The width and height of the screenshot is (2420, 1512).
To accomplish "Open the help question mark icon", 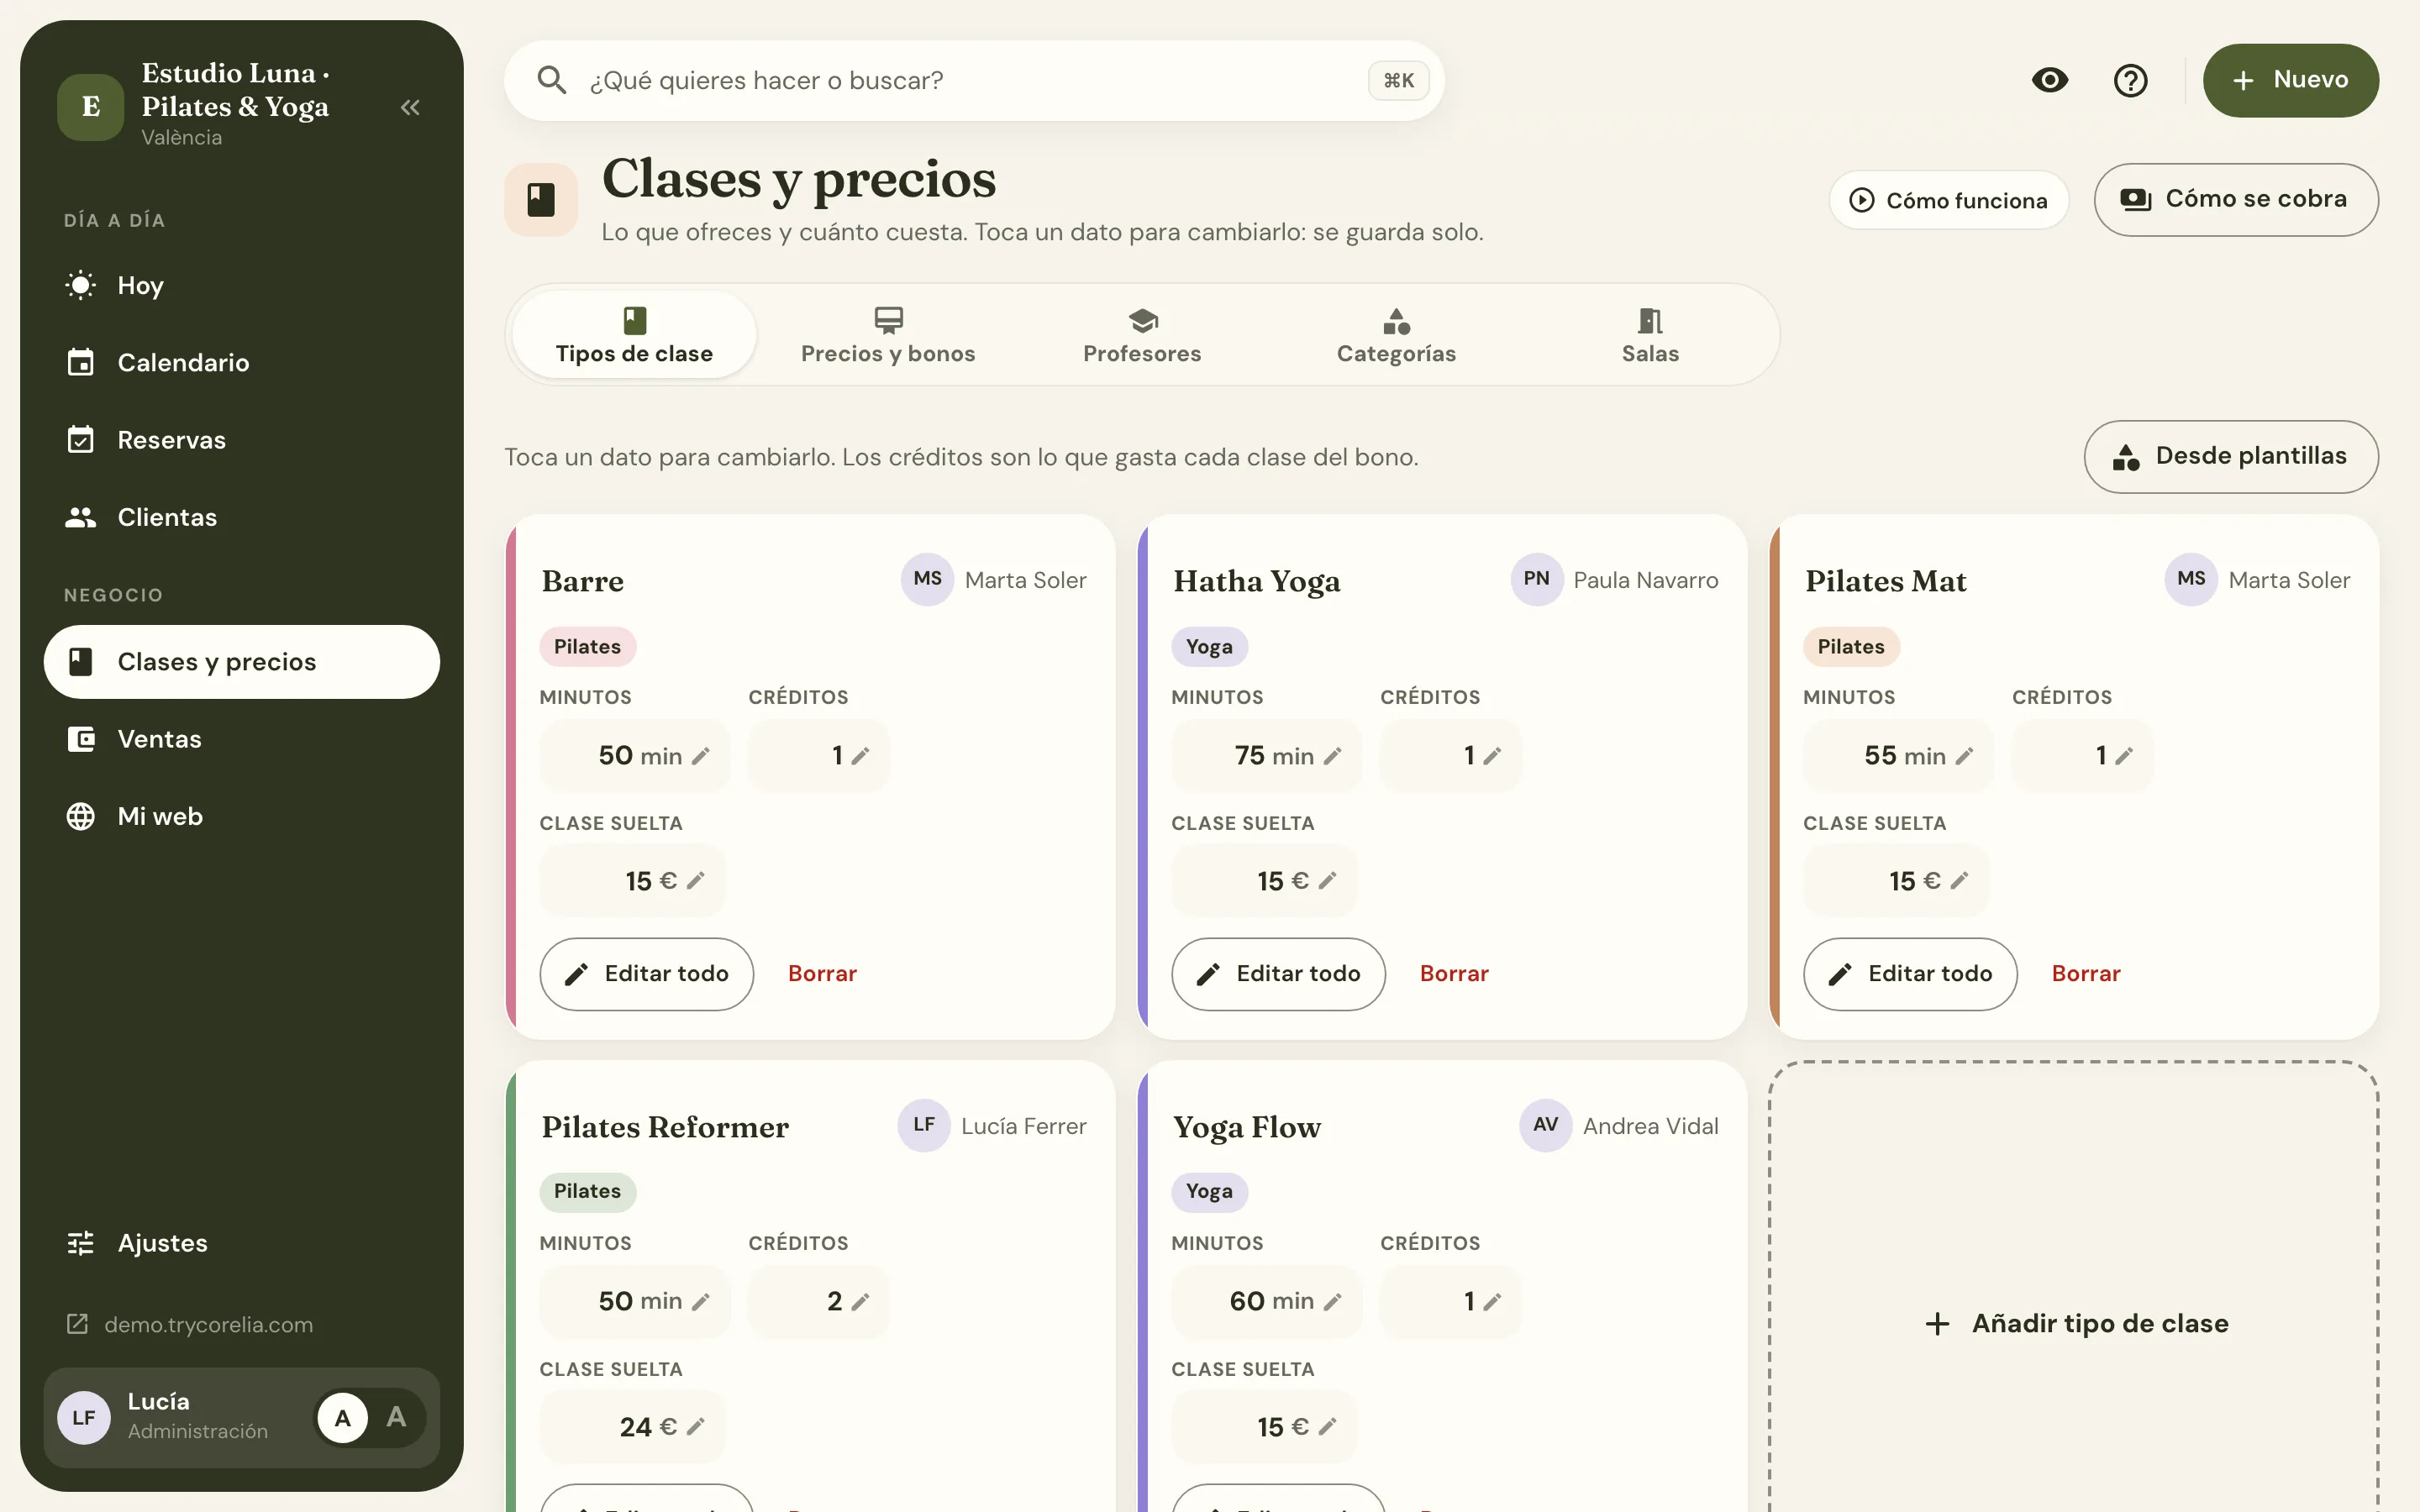I will coord(2130,80).
